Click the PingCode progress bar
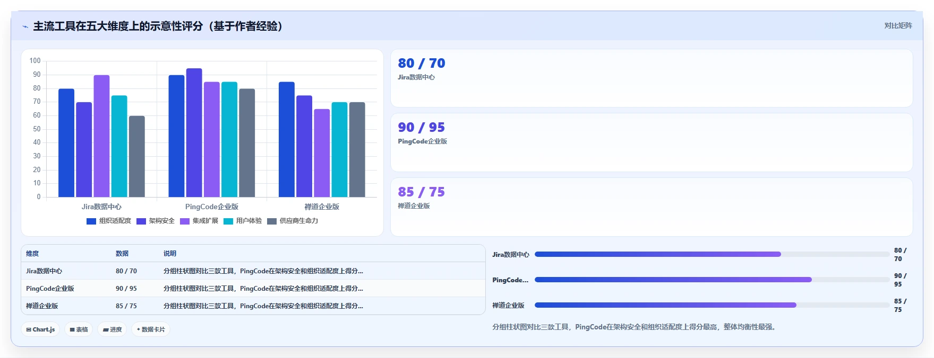The width and height of the screenshot is (934, 358). coord(712,280)
